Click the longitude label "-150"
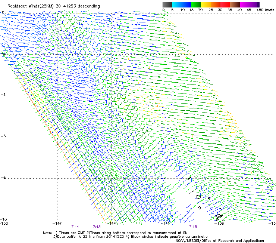Screen dimensions: 276x243 4,223
